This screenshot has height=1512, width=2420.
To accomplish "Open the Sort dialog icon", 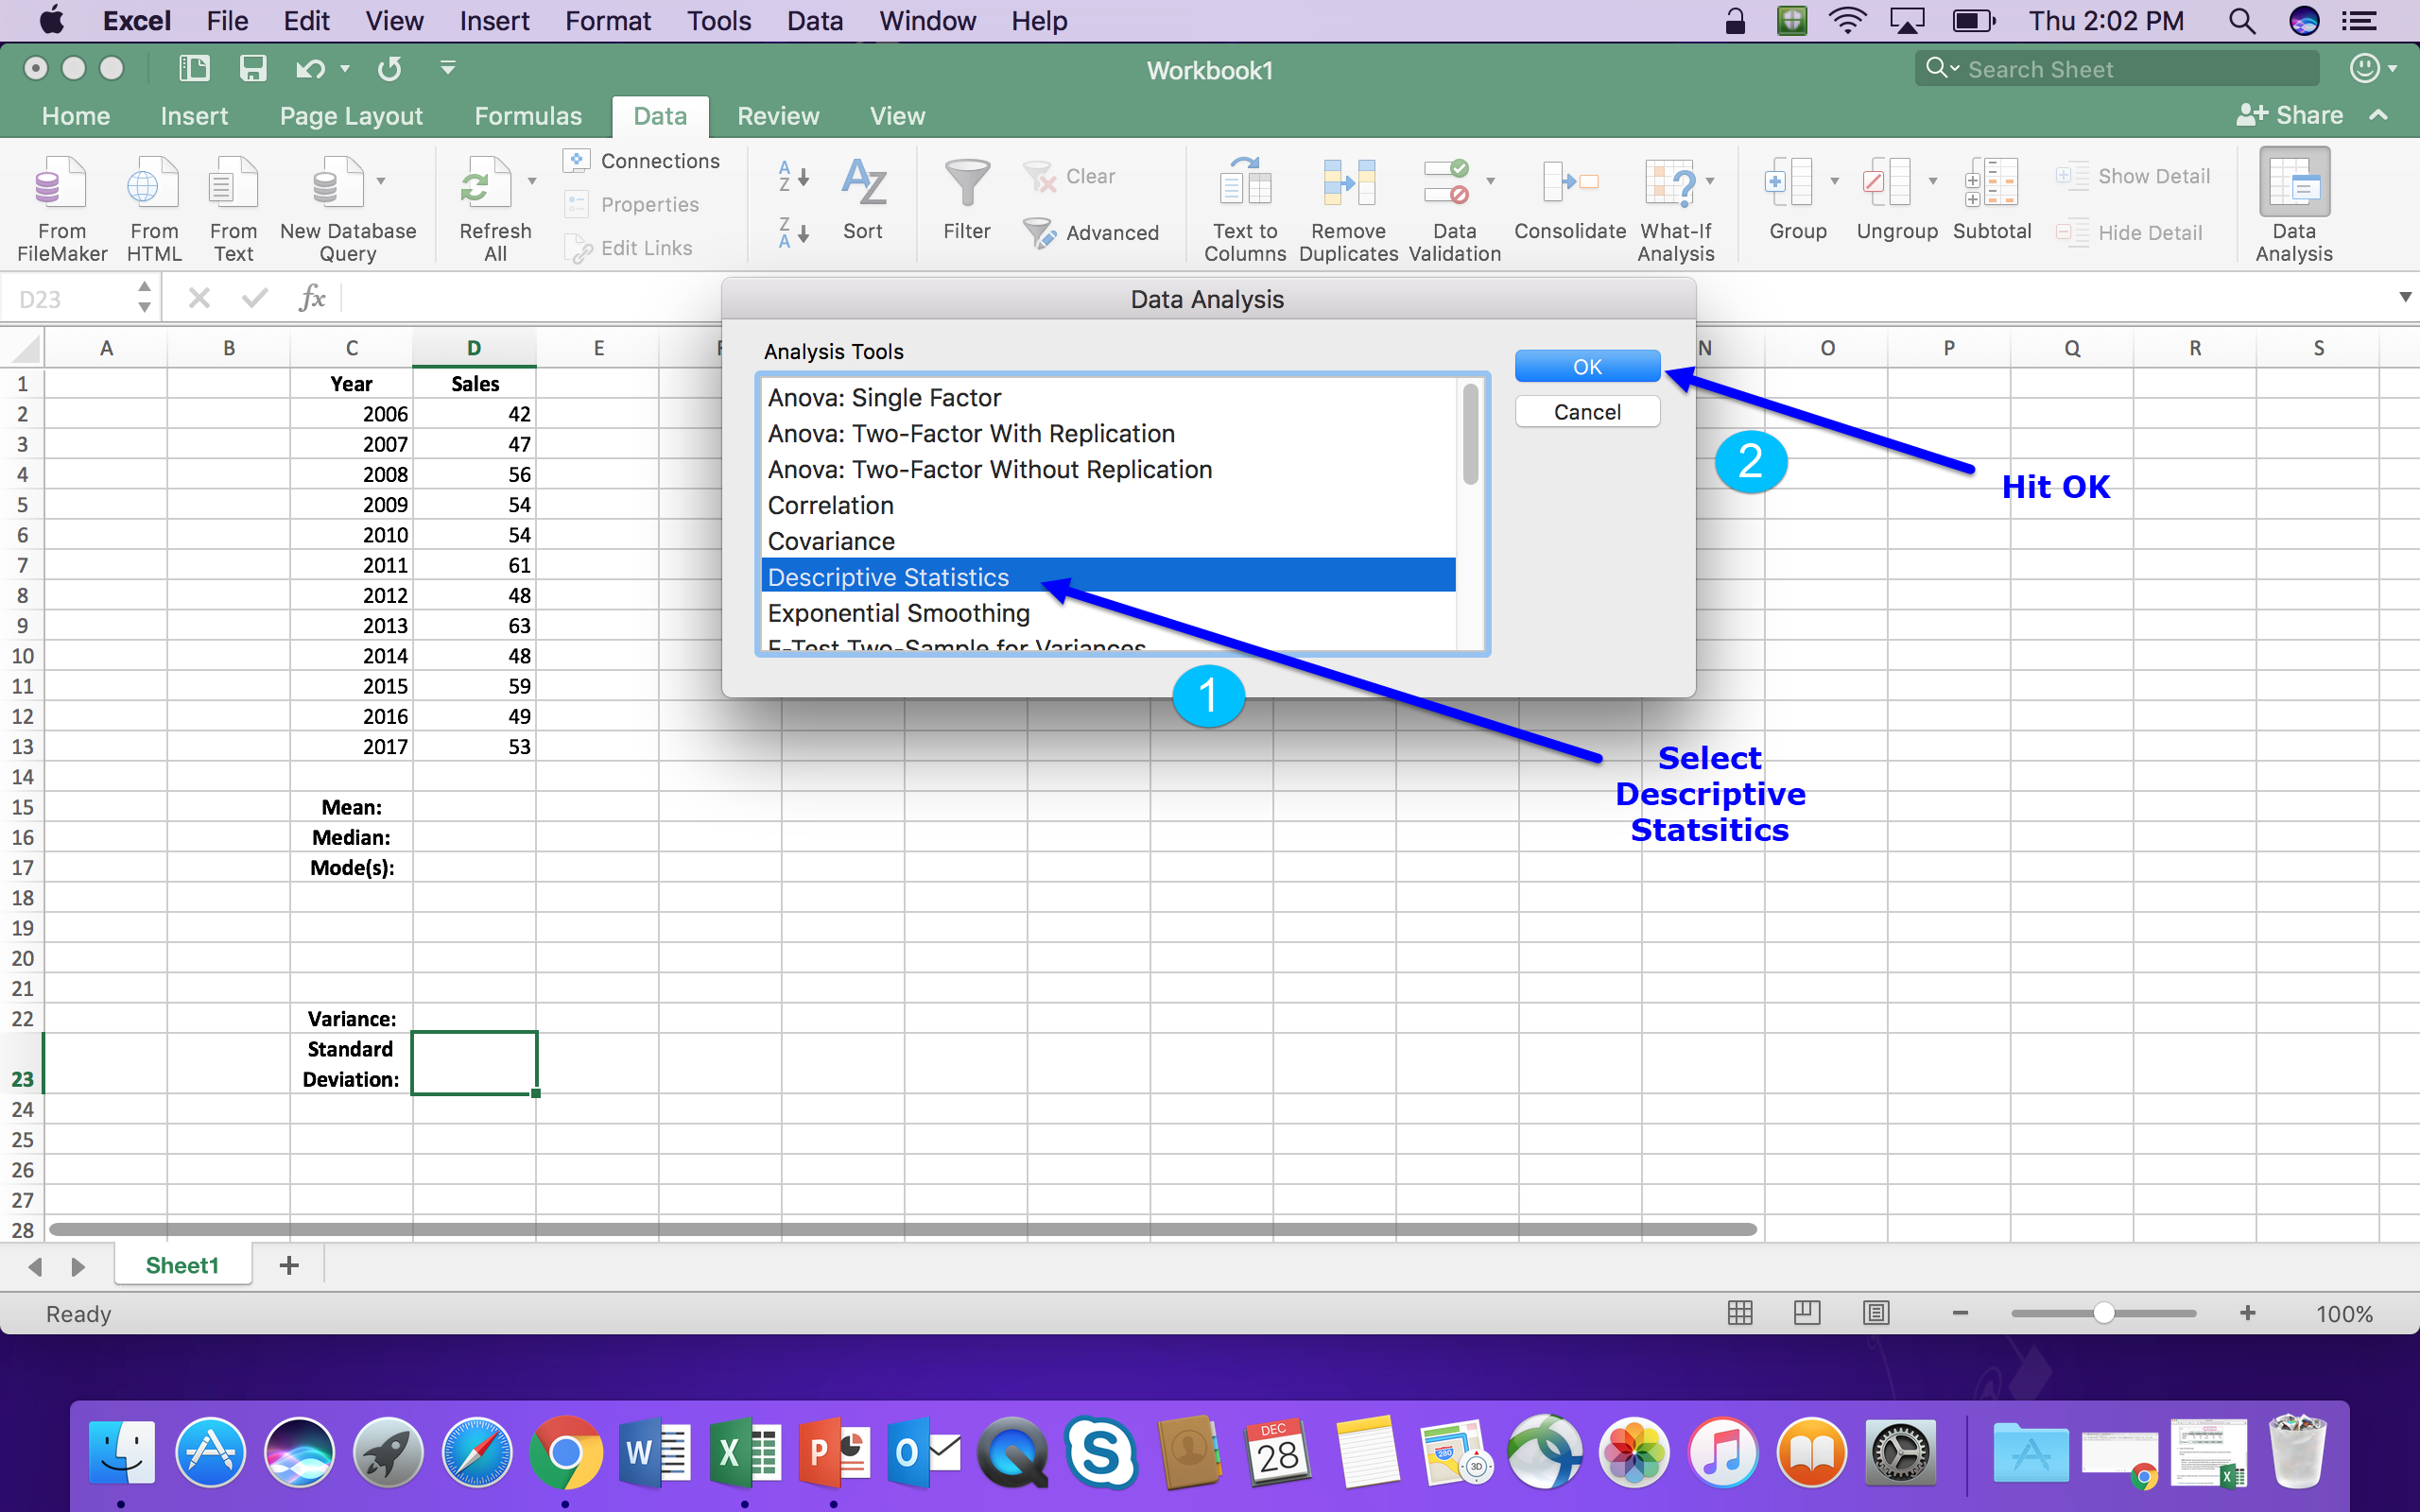I will click(x=863, y=184).
